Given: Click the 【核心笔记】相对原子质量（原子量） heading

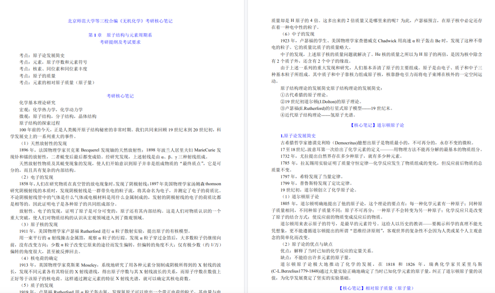Looking at the screenshot, I should point(377,288).
